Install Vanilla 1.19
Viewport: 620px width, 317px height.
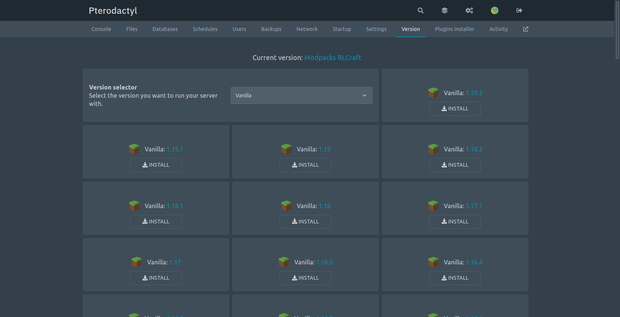tap(306, 165)
